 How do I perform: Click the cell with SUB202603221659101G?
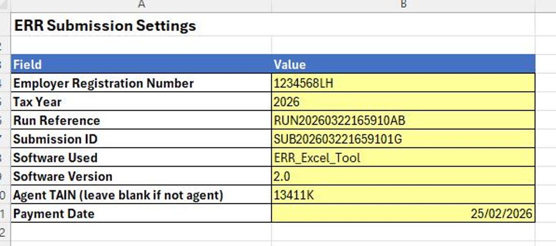pyautogui.click(x=403, y=139)
